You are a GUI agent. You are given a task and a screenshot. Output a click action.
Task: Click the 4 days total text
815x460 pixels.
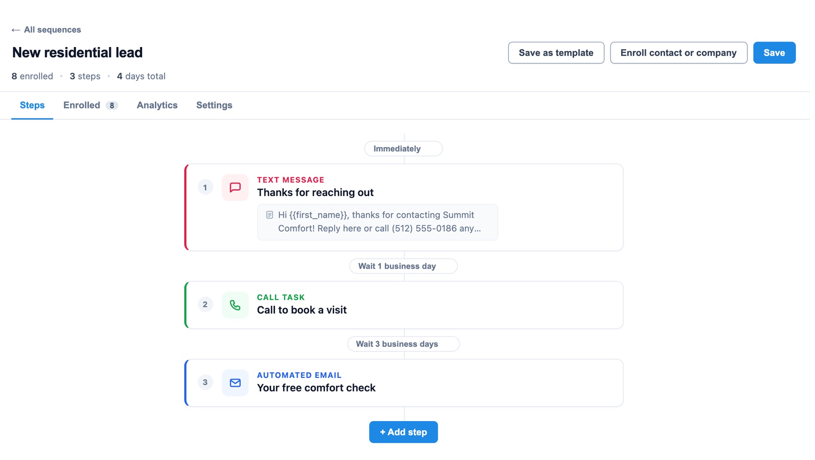[141, 76]
